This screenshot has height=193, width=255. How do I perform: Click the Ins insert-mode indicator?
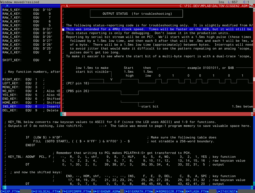pos(221,2)
